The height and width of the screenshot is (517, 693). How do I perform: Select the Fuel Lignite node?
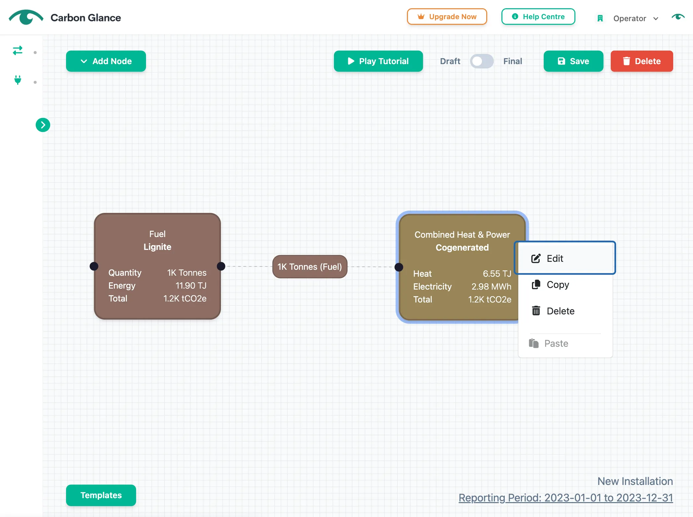(158, 266)
